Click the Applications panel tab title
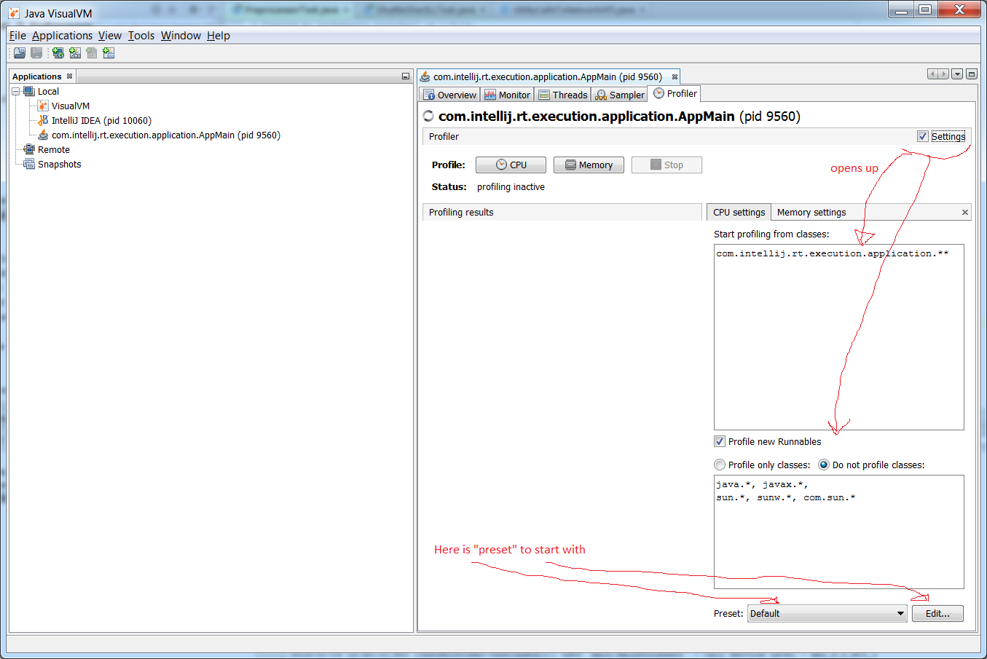This screenshot has width=987, height=659. [x=37, y=76]
